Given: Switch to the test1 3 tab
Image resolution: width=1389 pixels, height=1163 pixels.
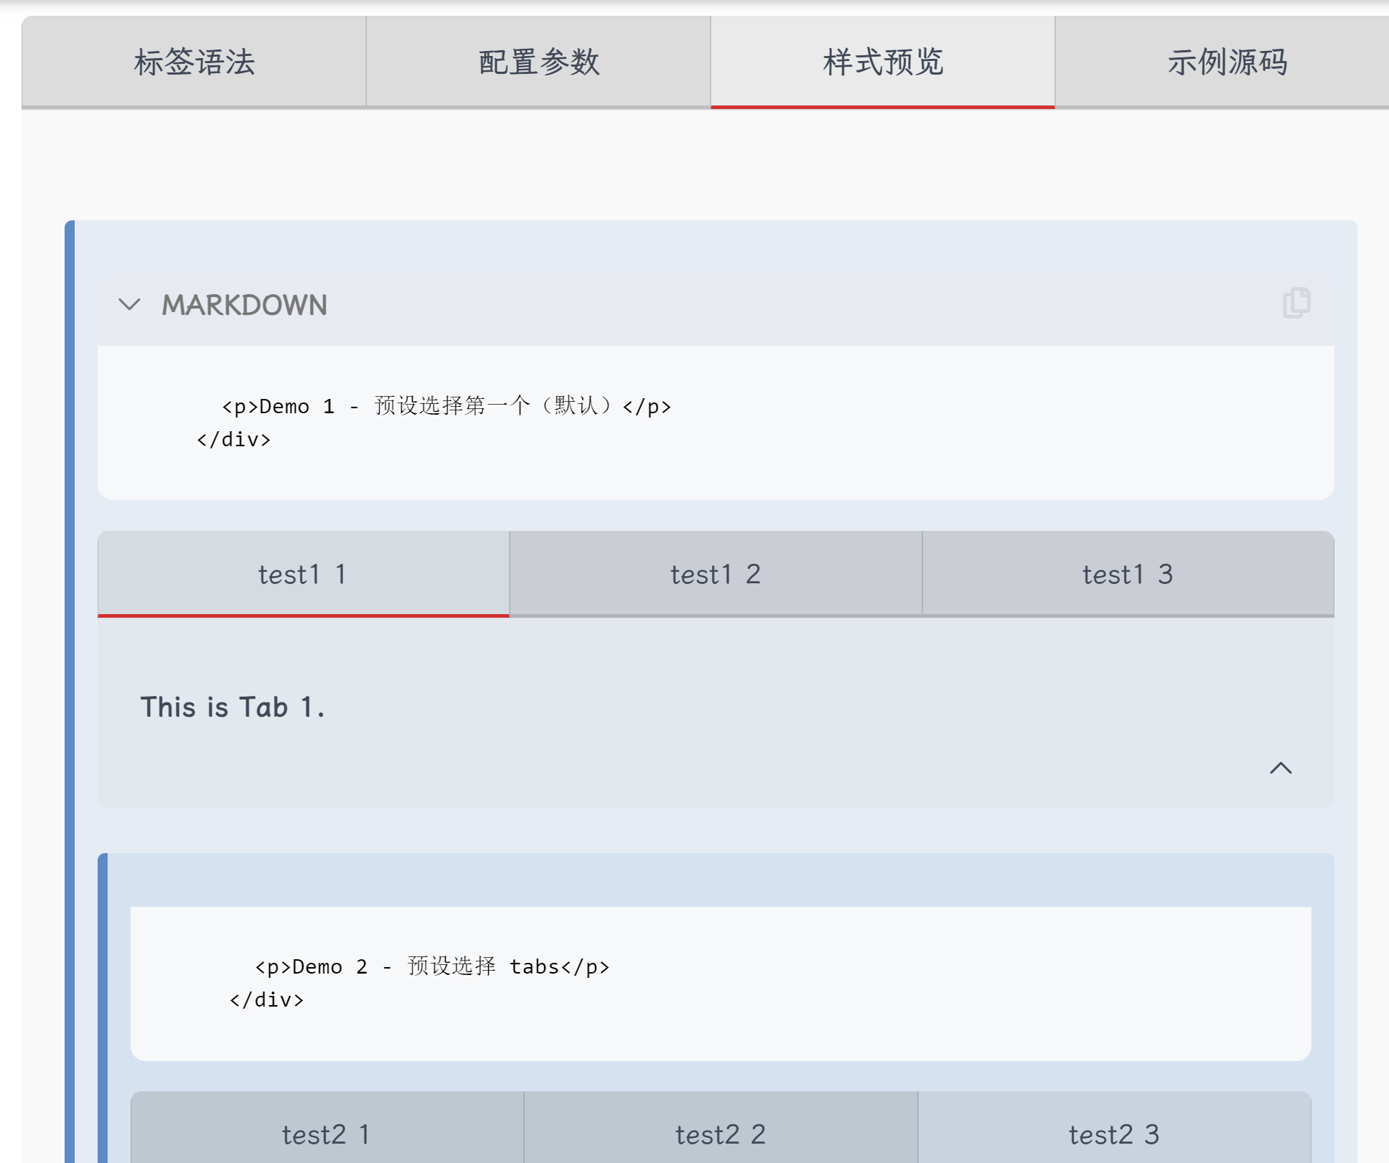Looking at the screenshot, I should point(1128,574).
